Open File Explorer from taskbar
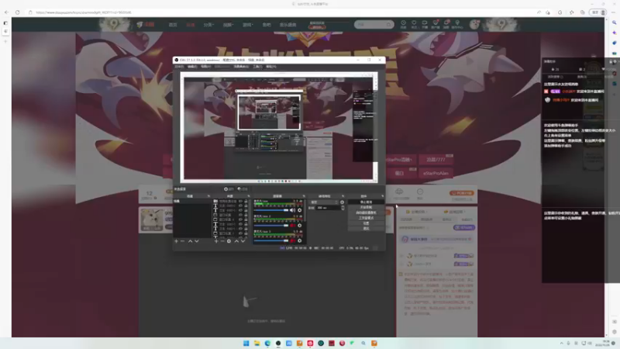The image size is (620, 349). (257, 343)
